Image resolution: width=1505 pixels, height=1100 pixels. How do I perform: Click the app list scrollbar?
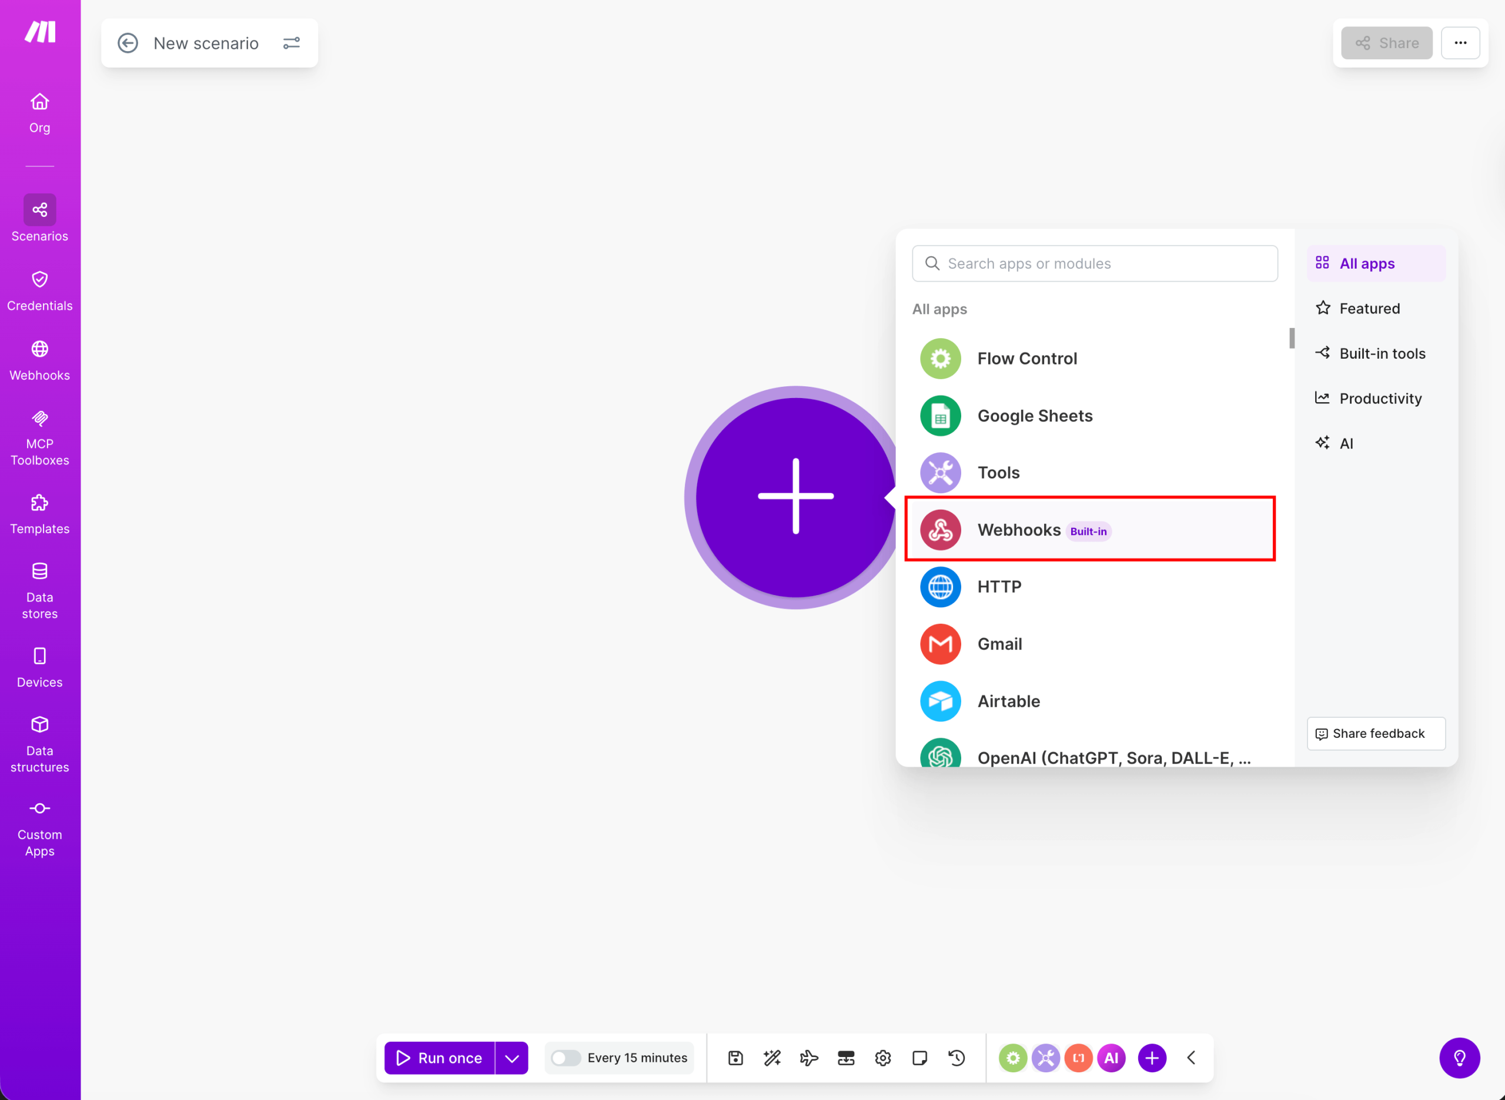pos(1292,338)
